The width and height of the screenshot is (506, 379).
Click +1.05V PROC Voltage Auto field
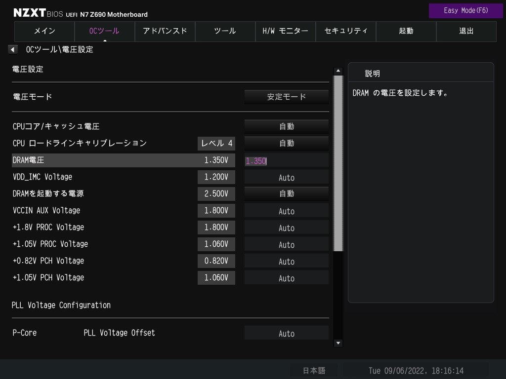pyautogui.click(x=287, y=244)
